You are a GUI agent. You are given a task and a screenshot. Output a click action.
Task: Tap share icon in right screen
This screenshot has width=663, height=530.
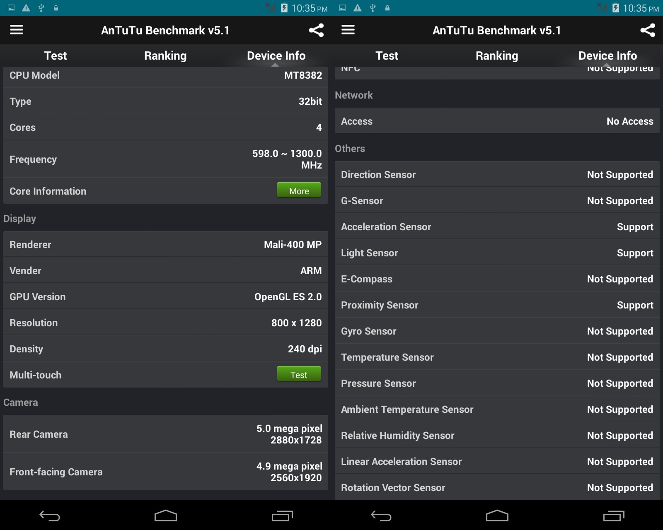pyautogui.click(x=648, y=30)
